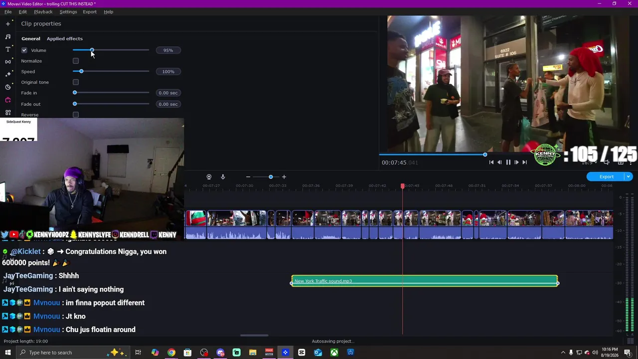Open the Help menu

pos(109,12)
